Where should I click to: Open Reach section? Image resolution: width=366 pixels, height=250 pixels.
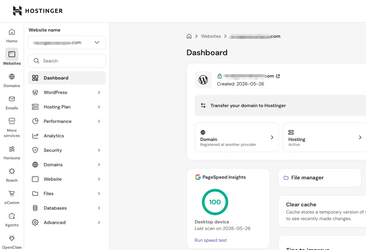(12, 175)
